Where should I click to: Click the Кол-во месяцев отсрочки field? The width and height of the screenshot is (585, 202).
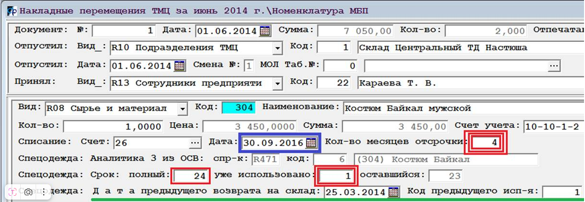[x=488, y=142]
